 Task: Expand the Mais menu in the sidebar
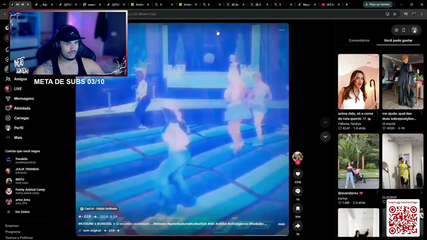pyautogui.click(x=14, y=138)
